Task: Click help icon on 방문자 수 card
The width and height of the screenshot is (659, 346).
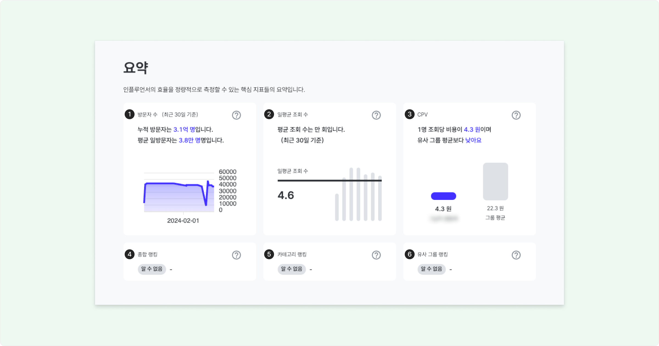Action: pyautogui.click(x=236, y=115)
